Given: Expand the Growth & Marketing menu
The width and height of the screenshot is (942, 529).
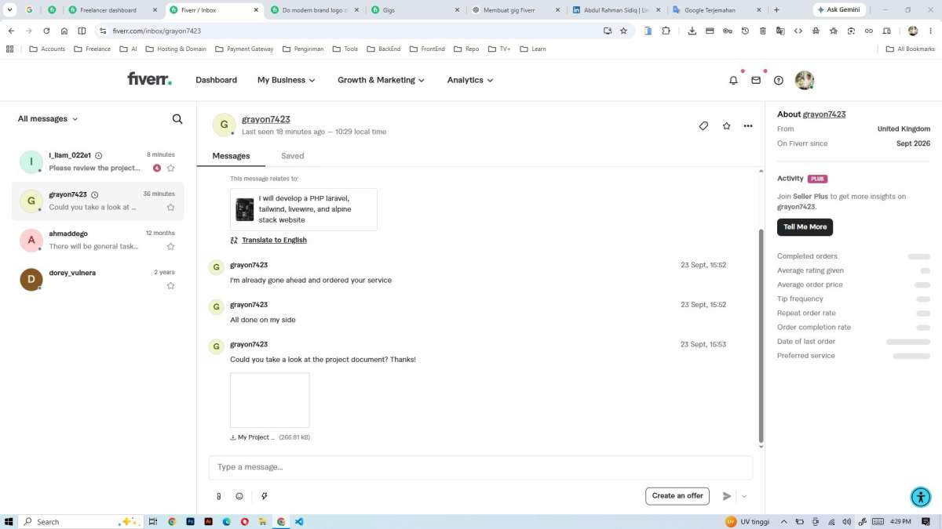Looking at the screenshot, I should coord(382,80).
